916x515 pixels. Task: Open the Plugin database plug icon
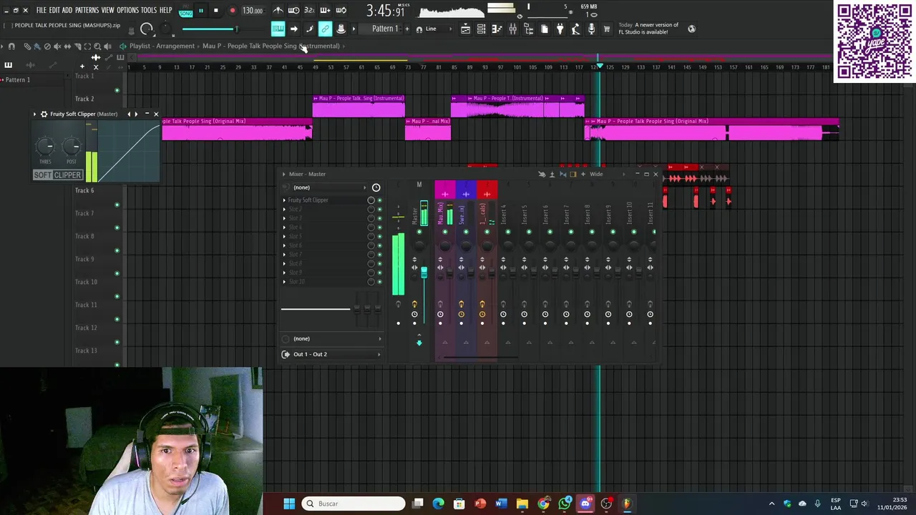pos(560,29)
